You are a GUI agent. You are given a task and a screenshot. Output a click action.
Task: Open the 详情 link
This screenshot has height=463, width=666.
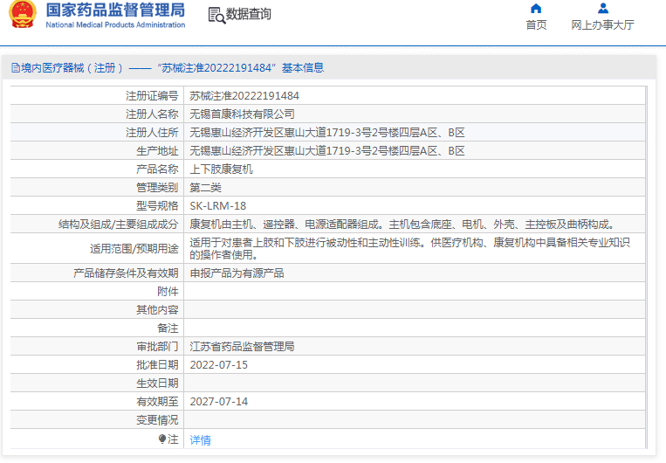[200, 440]
